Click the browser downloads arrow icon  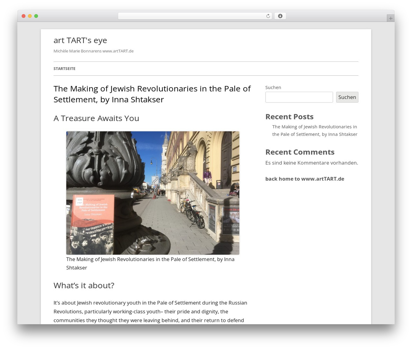(x=280, y=16)
